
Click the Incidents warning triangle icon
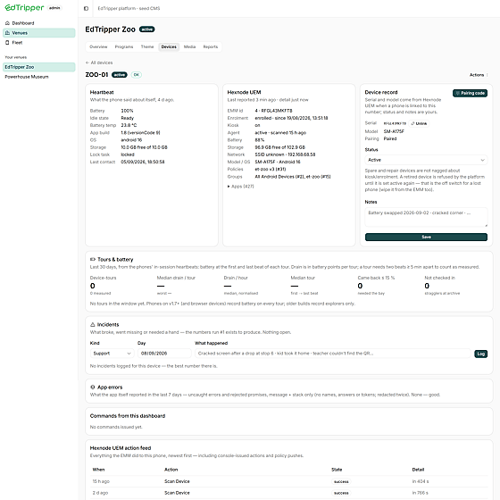coord(93,324)
